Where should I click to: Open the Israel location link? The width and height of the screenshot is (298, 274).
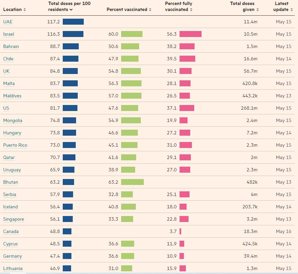click(9, 34)
